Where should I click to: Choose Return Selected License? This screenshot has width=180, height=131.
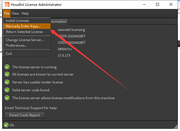(x=27, y=32)
